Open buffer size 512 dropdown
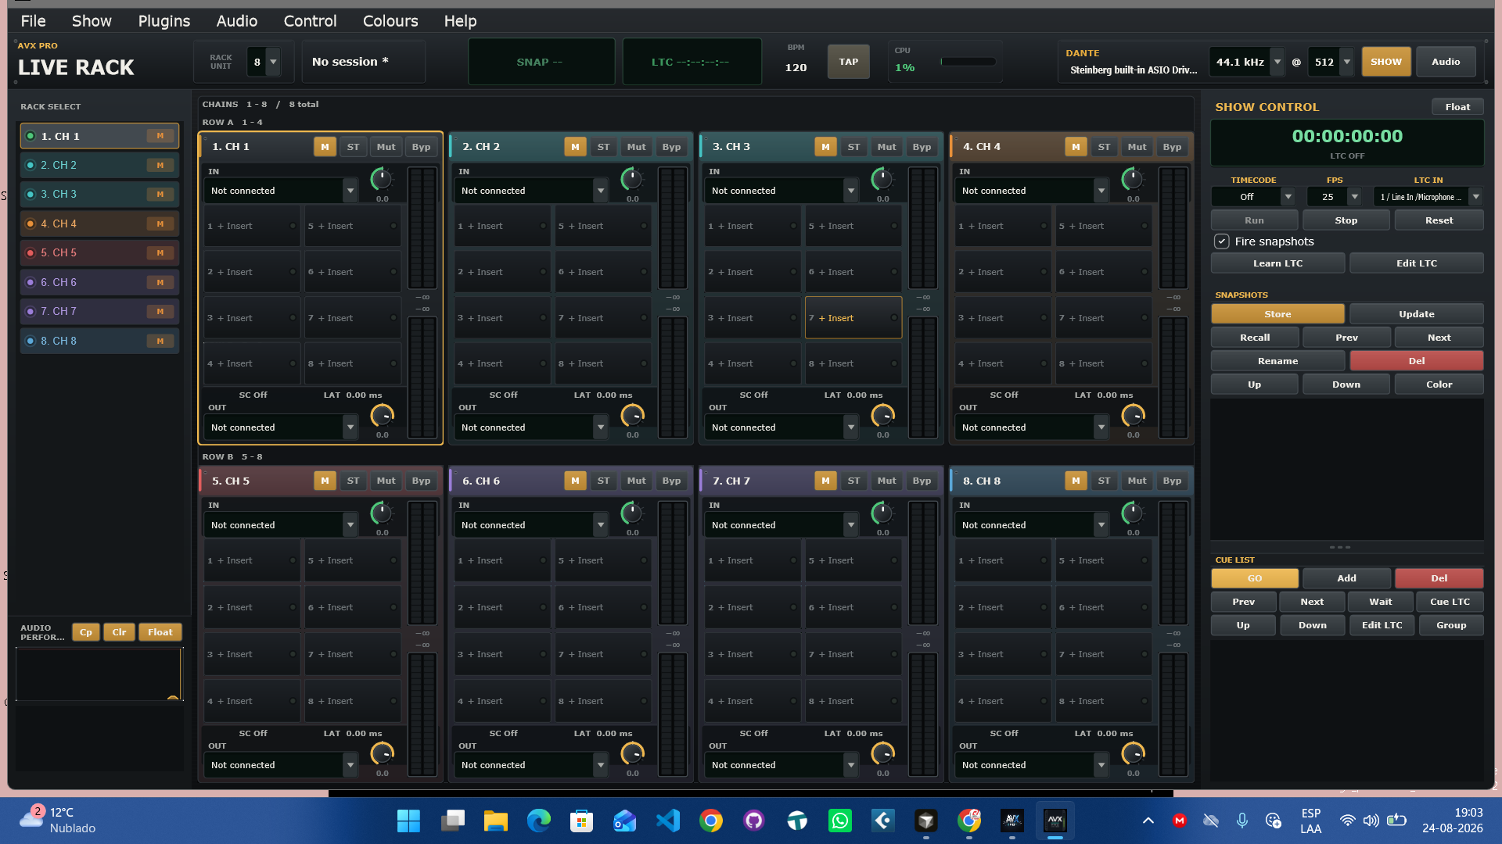Viewport: 1502px width, 844px height. [1346, 62]
